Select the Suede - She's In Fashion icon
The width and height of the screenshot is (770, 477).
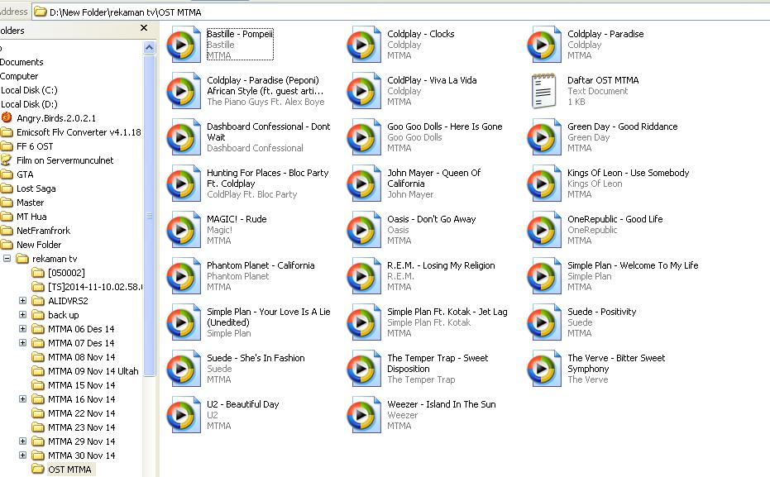click(x=183, y=369)
